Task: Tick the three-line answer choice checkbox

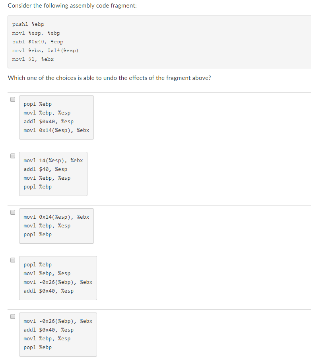Action: pos(13,212)
